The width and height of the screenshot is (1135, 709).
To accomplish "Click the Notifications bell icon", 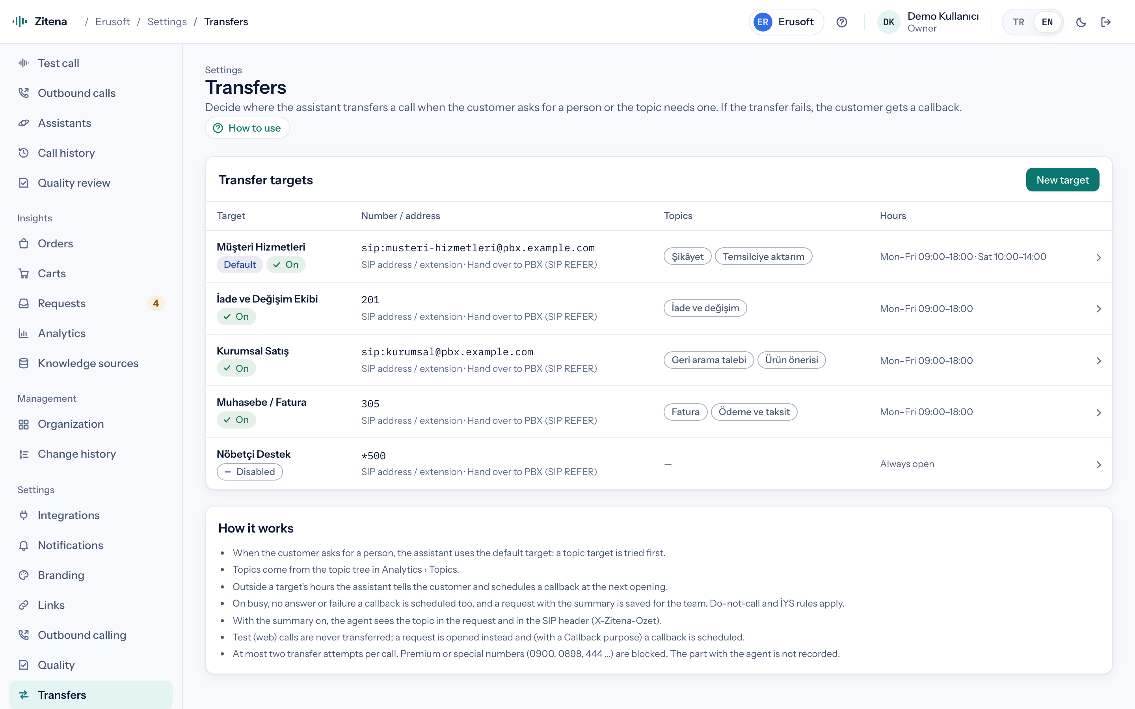I will pos(24,546).
